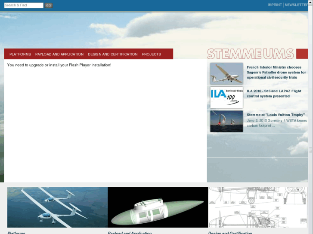This screenshot has height=234, width=313.
Task: Open the PLATFORMS menu item
Action: pos(20,54)
